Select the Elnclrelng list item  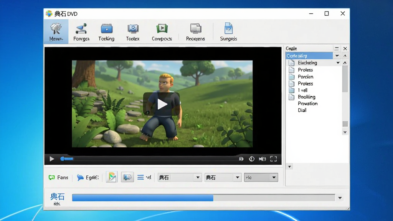point(307,63)
